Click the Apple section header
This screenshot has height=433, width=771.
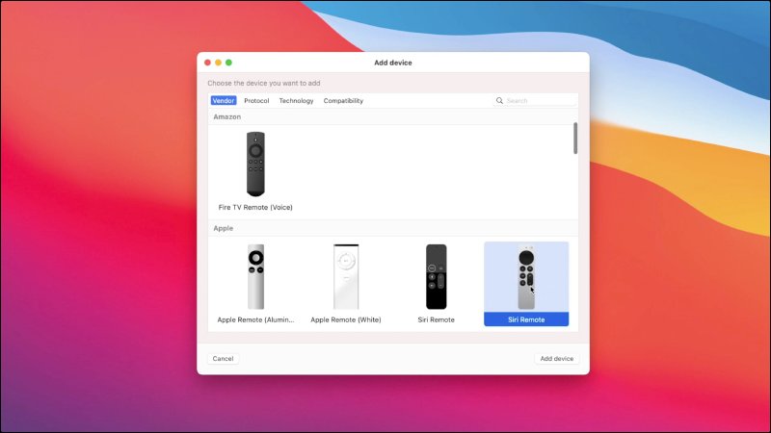(x=224, y=228)
